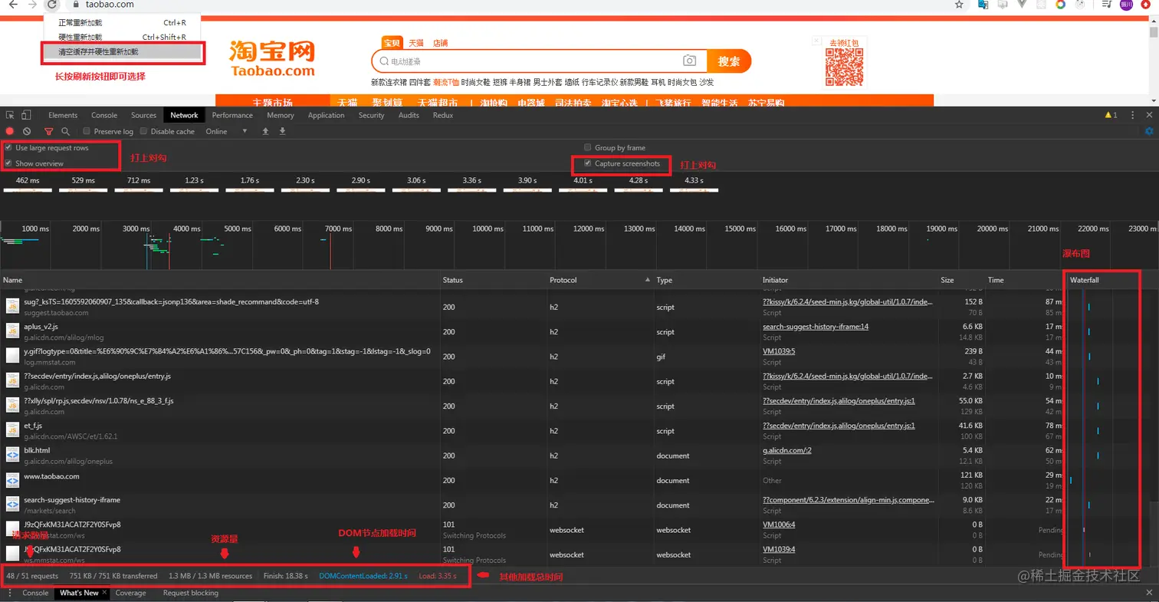
Task: Enable the Preserve log checkbox
Action: (87, 131)
